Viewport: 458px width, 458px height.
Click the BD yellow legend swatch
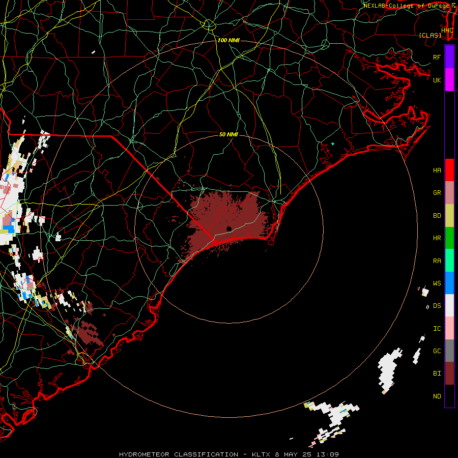[x=449, y=215]
